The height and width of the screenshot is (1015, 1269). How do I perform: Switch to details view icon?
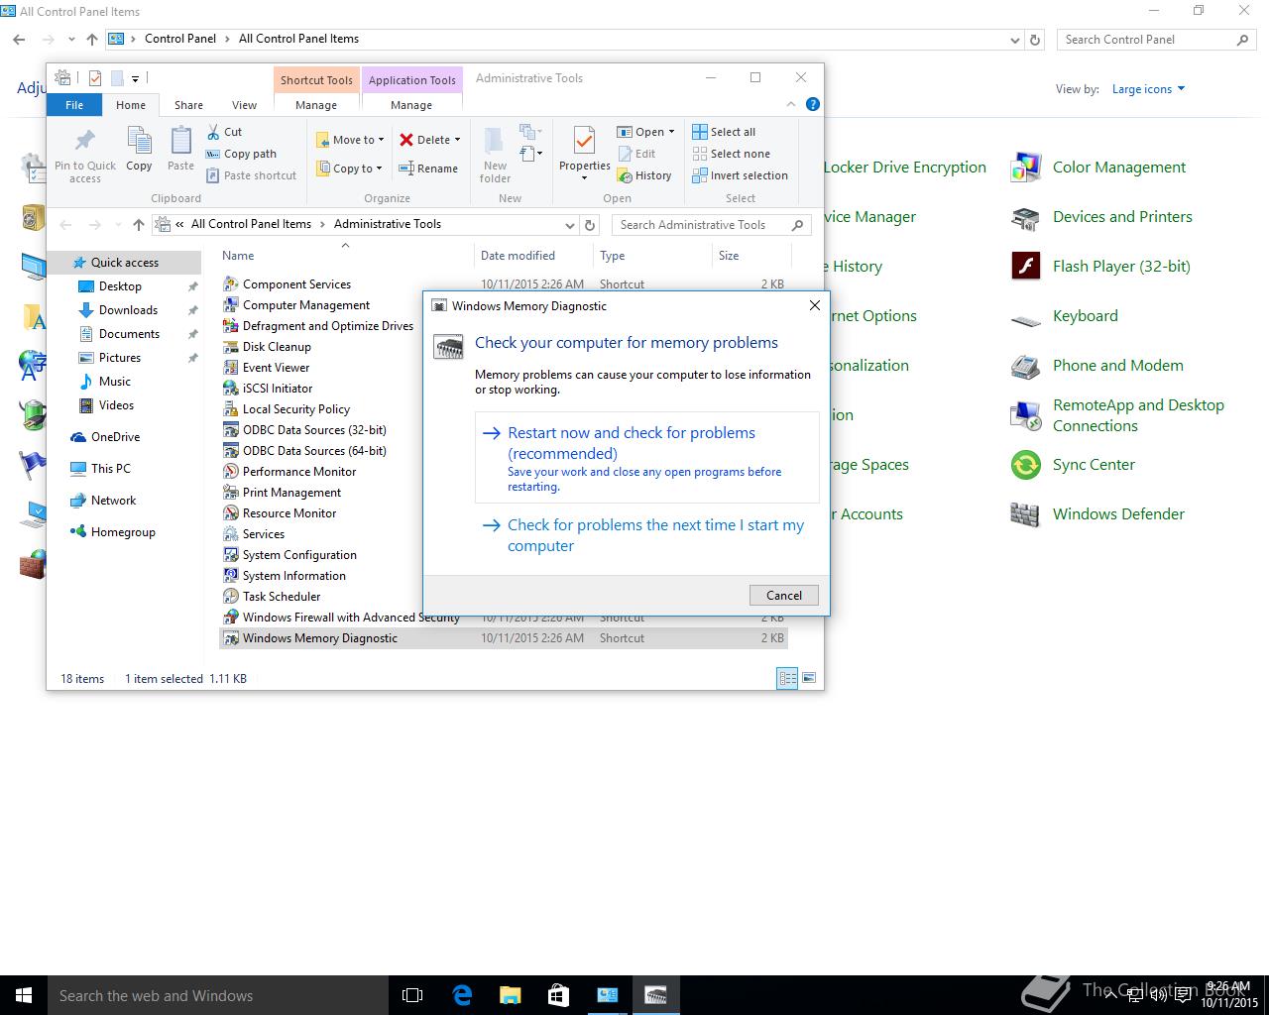coord(787,678)
